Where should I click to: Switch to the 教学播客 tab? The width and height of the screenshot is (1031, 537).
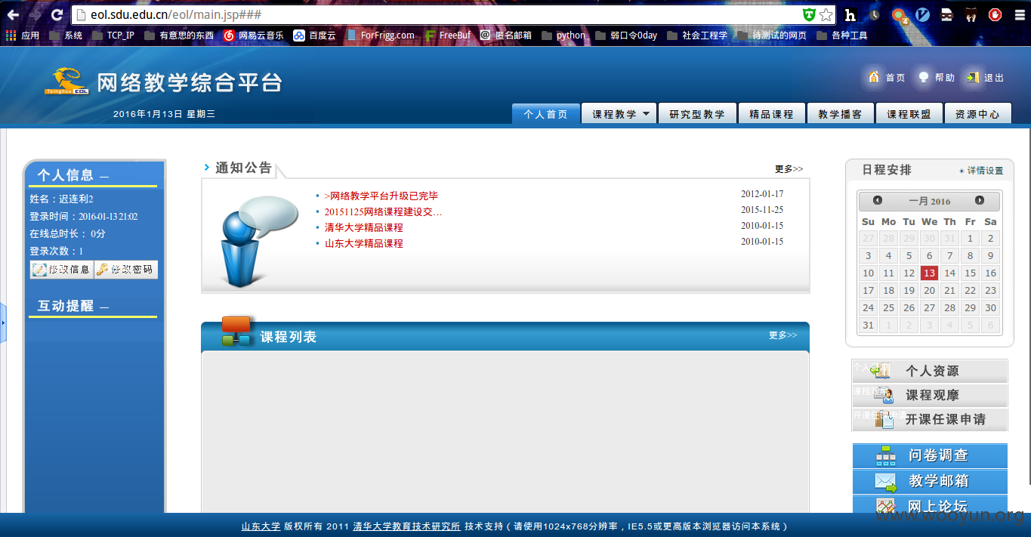click(840, 114)
